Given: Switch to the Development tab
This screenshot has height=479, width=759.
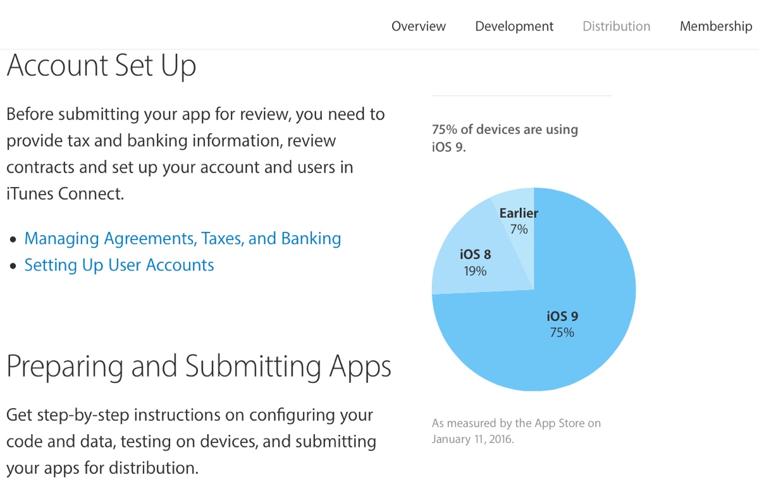Looking at the screenshot, I should 514,27.
